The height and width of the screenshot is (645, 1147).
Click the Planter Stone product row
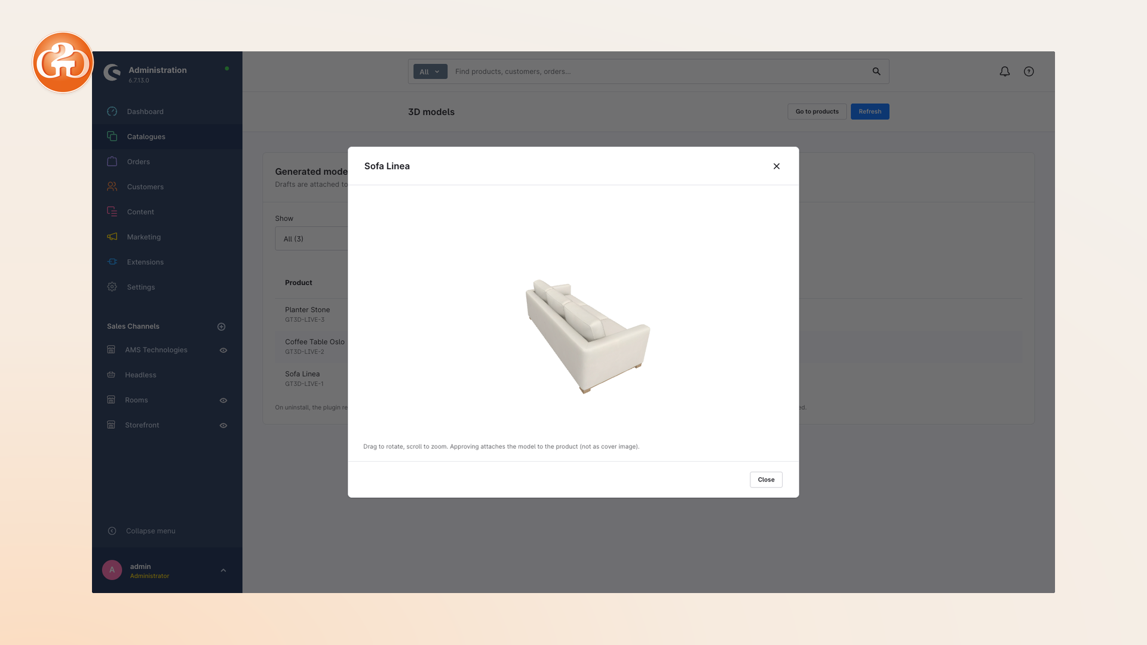(x=311, y=314)
